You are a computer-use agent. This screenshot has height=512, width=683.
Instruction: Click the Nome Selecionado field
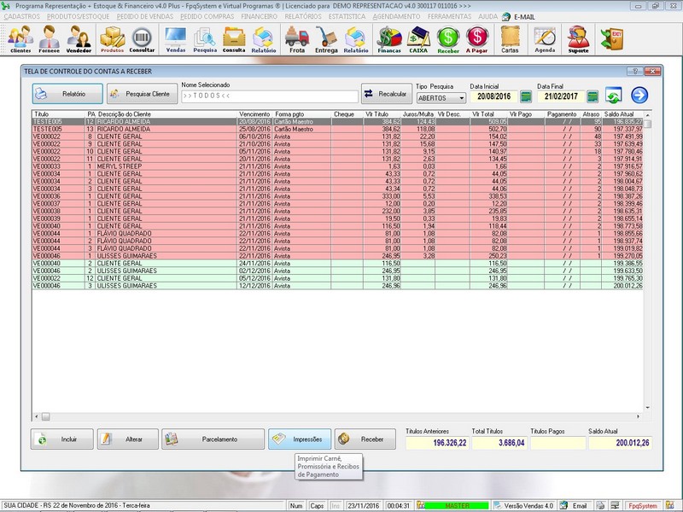coord(270,96)
